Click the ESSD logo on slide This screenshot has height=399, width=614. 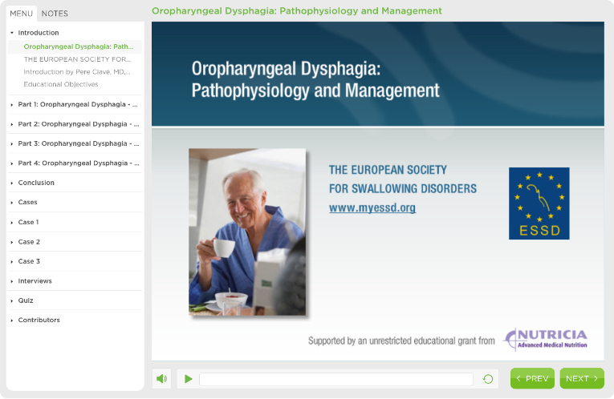coord(539,204)
